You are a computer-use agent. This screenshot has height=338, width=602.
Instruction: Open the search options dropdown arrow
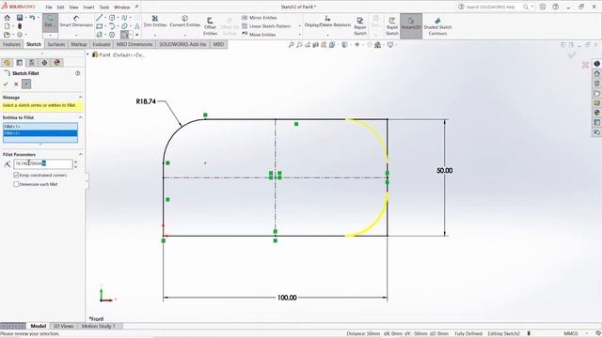[x=532, y=7]
